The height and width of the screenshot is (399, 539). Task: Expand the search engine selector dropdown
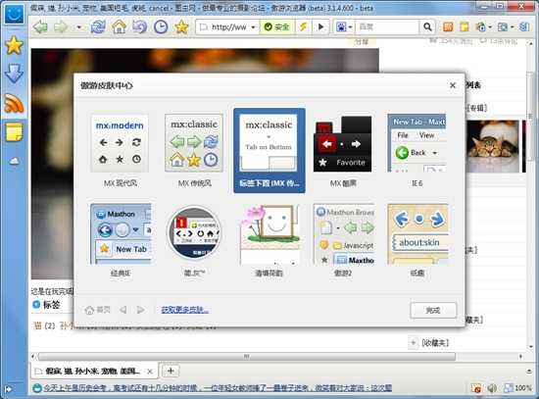tap(351, 26)
